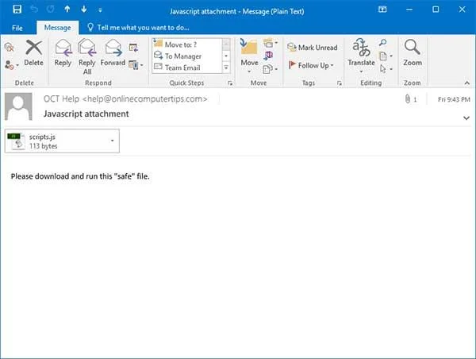Choose the 'To Manager' quick step

[187, 56]
